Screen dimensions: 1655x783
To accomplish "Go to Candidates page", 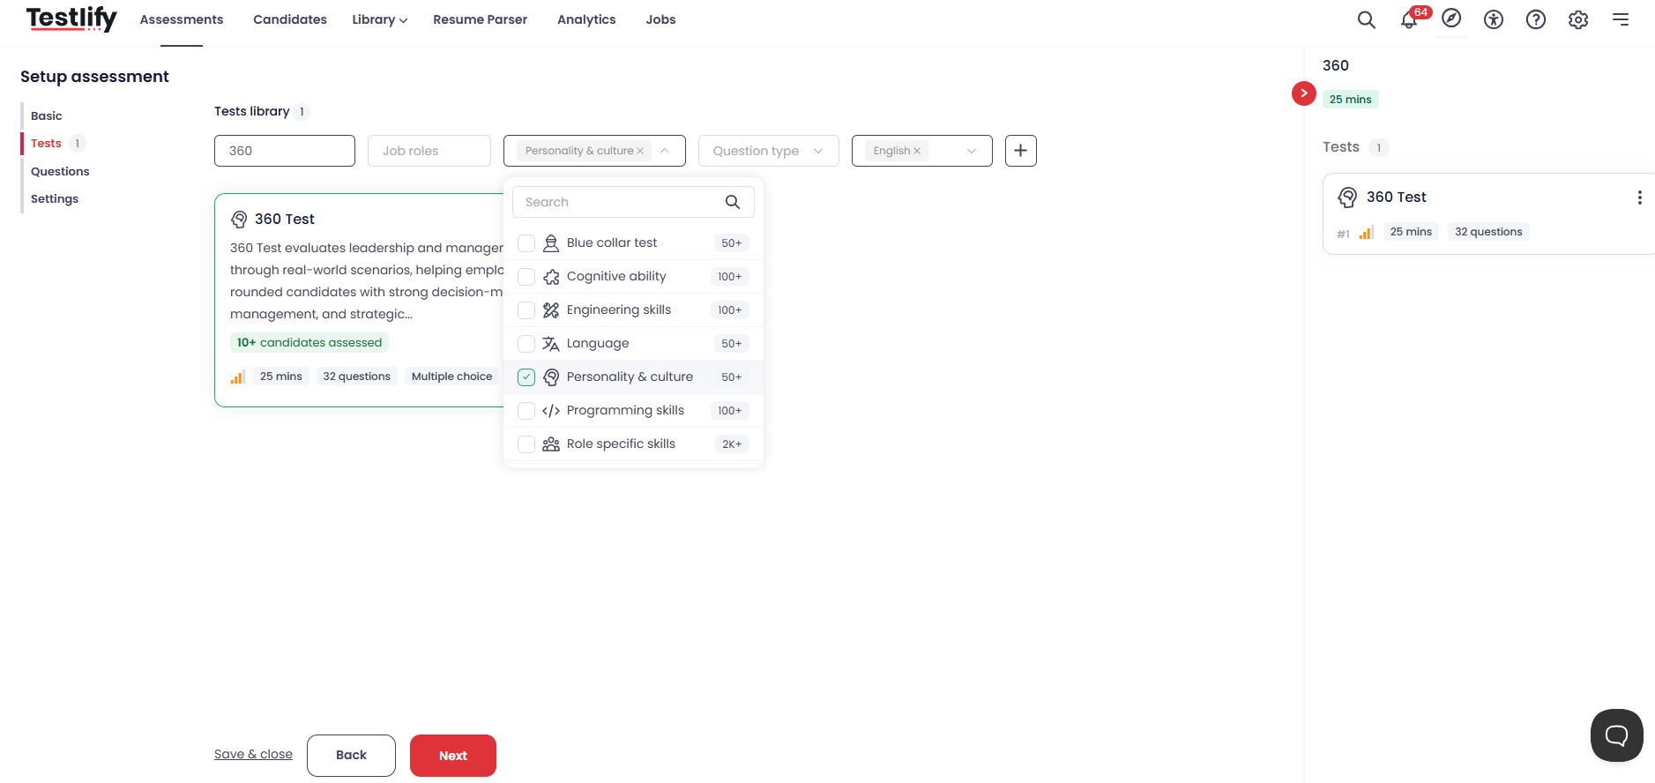I will (x=290, y=19).
